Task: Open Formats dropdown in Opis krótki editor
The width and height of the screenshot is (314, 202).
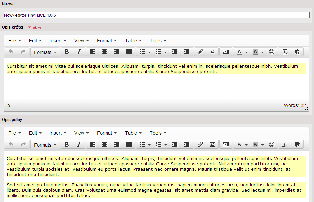Action: (45, 52)
